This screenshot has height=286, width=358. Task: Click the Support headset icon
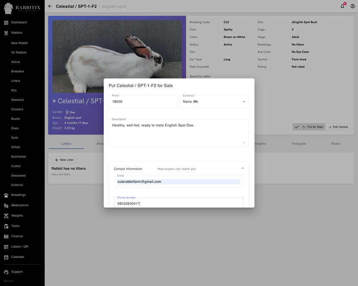coord(6,271)
